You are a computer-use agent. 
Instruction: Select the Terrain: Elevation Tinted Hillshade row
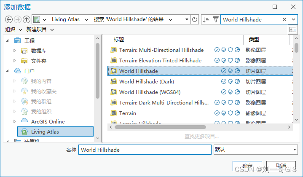click(200, 61)
